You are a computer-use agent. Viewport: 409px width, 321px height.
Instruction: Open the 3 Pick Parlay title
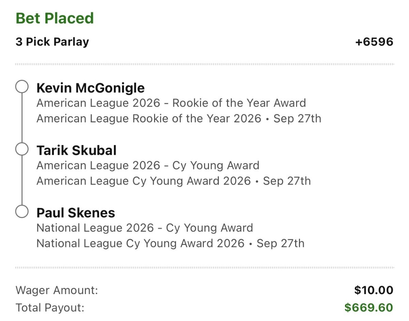click(52, 42)
